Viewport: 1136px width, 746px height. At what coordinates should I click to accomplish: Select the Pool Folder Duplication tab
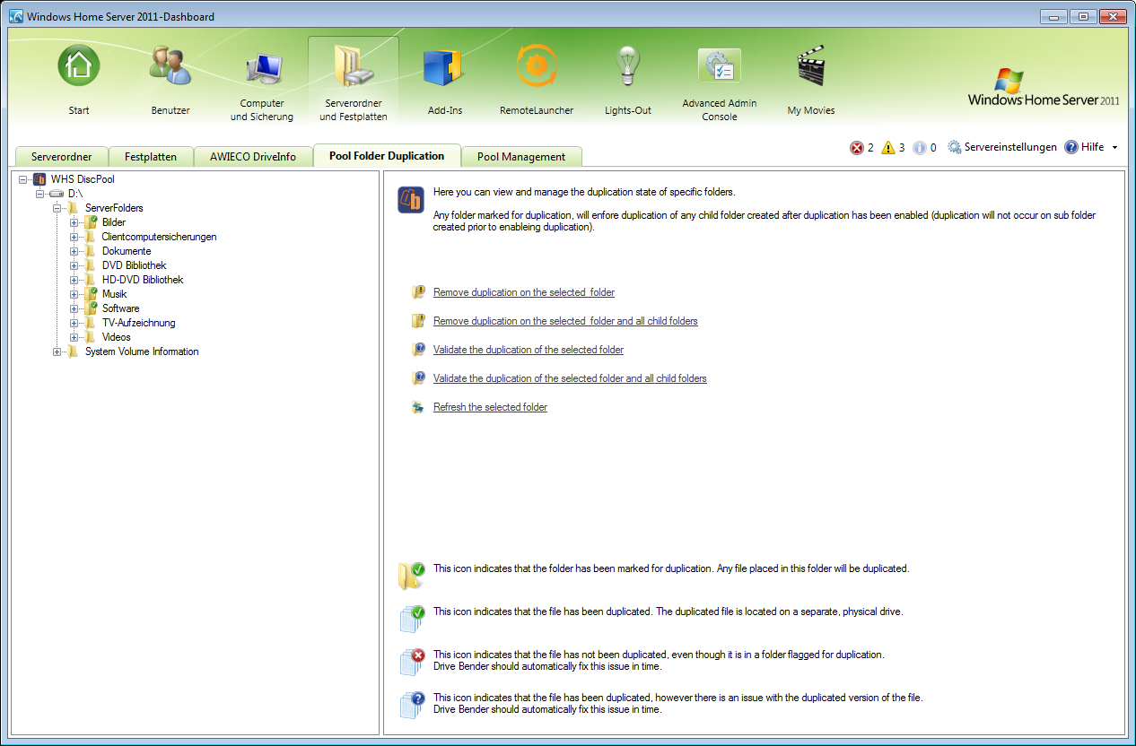point(387,155)
